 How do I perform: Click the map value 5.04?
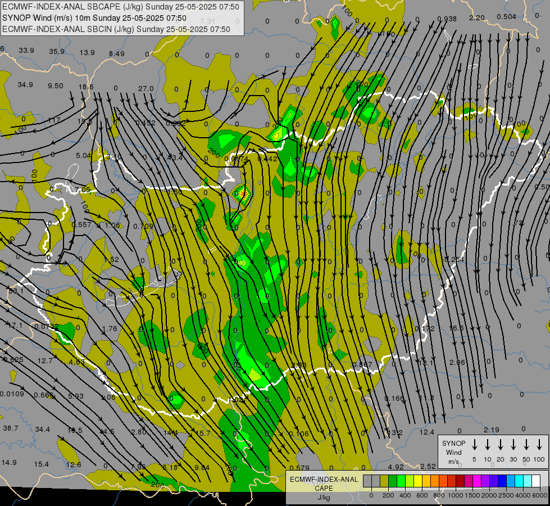(84, 156)
